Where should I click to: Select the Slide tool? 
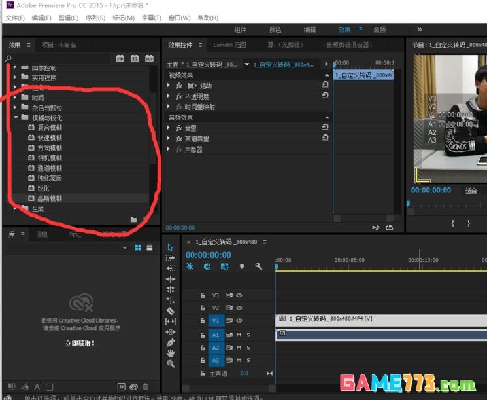pos(171,332)
